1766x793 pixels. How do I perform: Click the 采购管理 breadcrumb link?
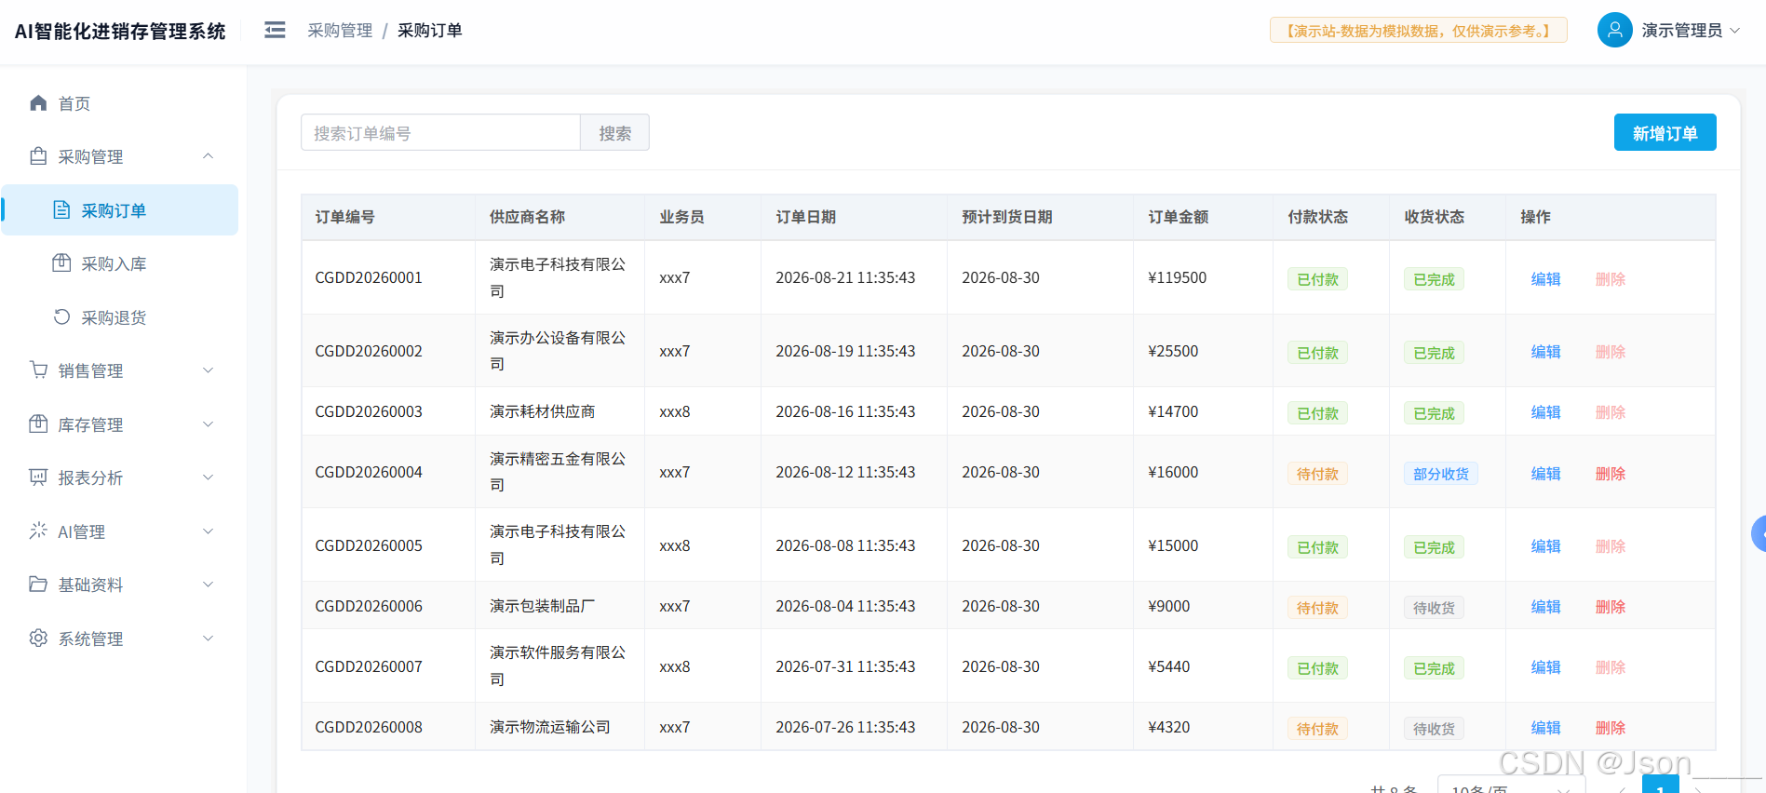tap(340, 31)
